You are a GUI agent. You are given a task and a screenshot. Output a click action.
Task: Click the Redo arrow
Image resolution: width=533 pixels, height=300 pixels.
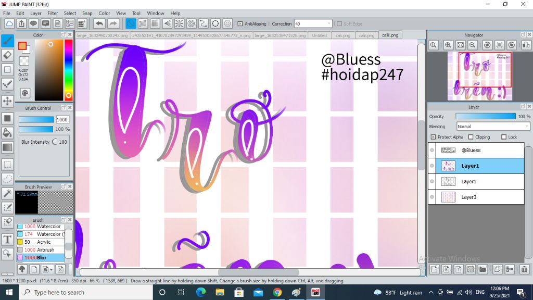[x=113, y=23]
